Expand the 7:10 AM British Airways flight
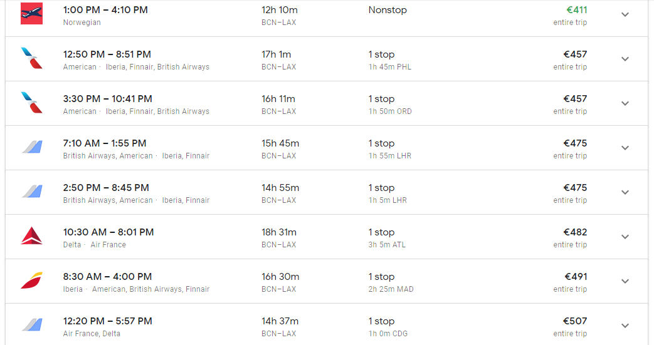Image resolution: width=654 pixels, height=345 pixels. (x=625, y=148)
